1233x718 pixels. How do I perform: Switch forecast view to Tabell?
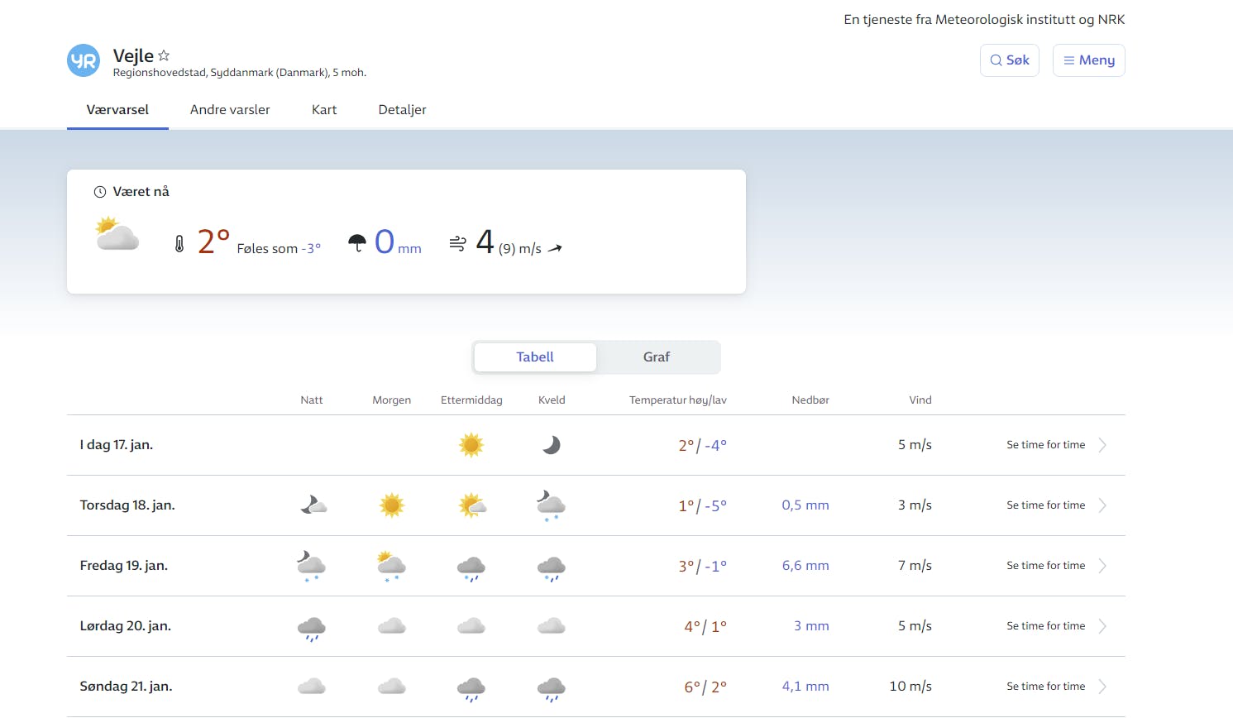coord(535,357)
